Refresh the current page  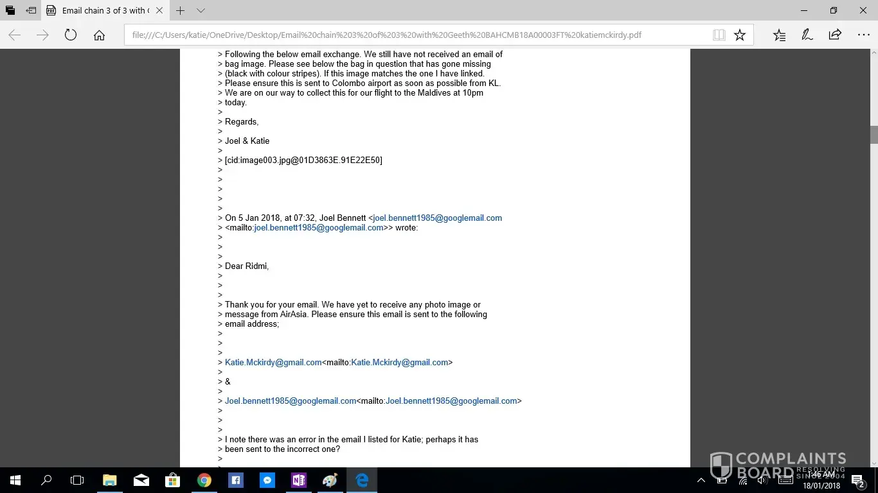[x=71, y=35]
